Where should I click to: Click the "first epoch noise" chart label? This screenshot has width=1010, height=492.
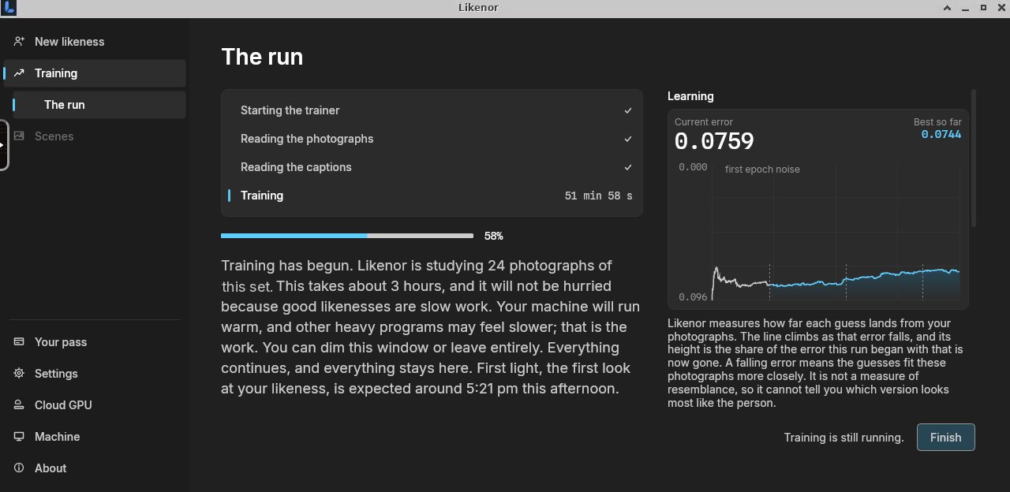click(x=762, y=170)
